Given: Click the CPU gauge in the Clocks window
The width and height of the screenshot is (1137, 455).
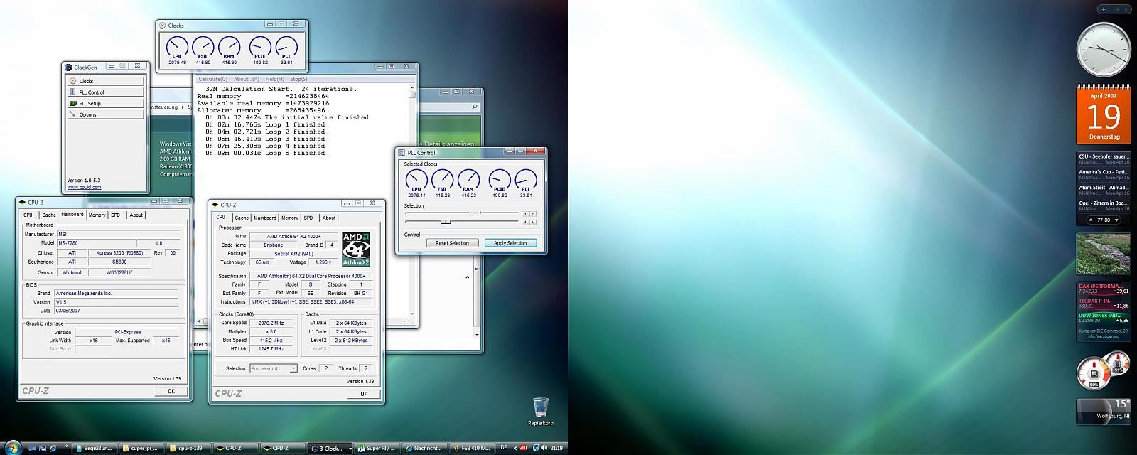Looking at the screenshot, I should click(x=177, y=50).
